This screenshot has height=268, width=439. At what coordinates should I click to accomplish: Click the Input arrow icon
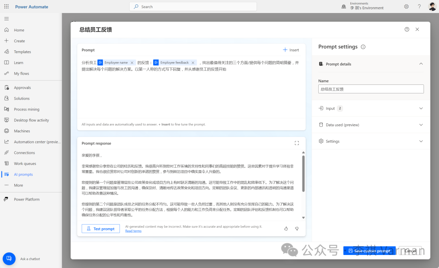coord(321,108)
